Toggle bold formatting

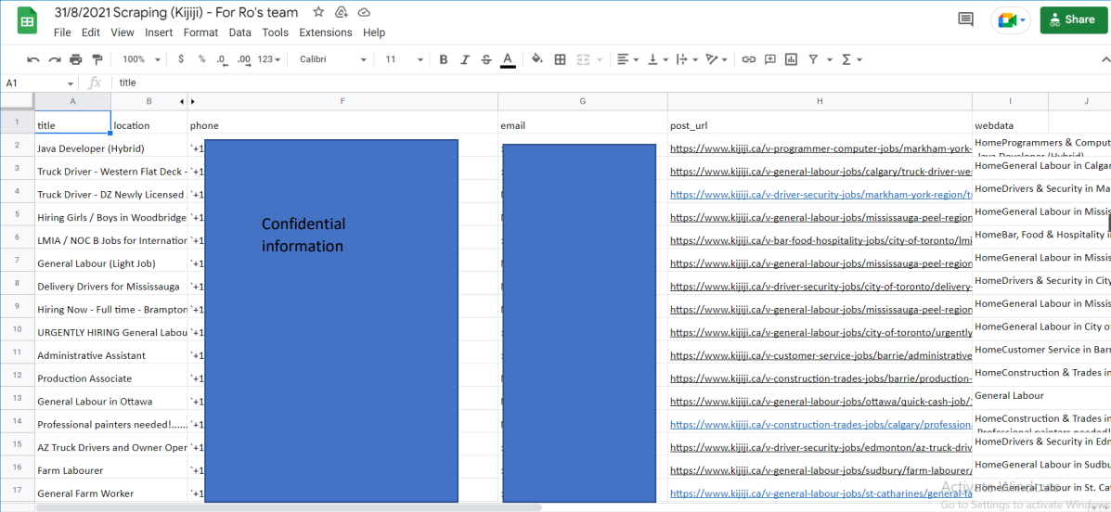click(x=444, y=59)
